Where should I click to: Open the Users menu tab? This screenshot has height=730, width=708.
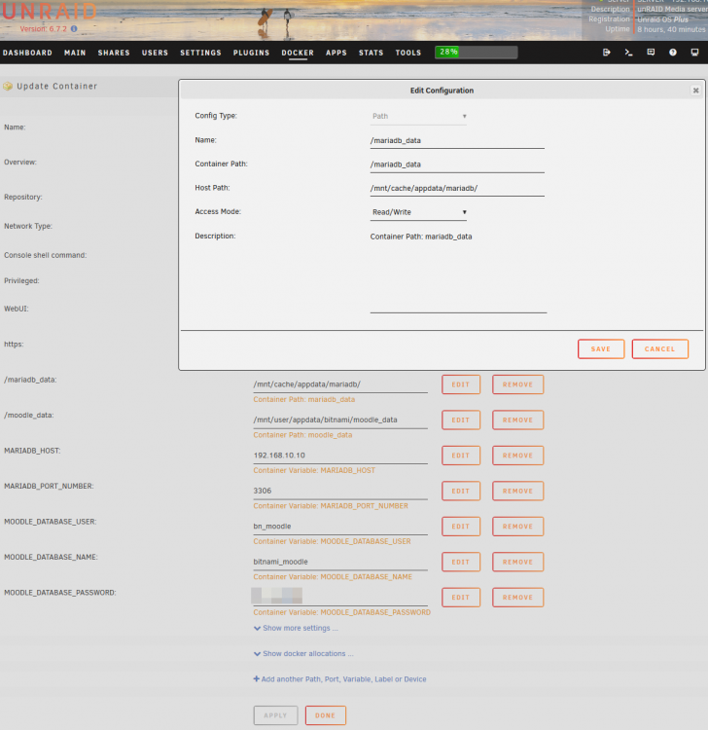coord(155,53)
